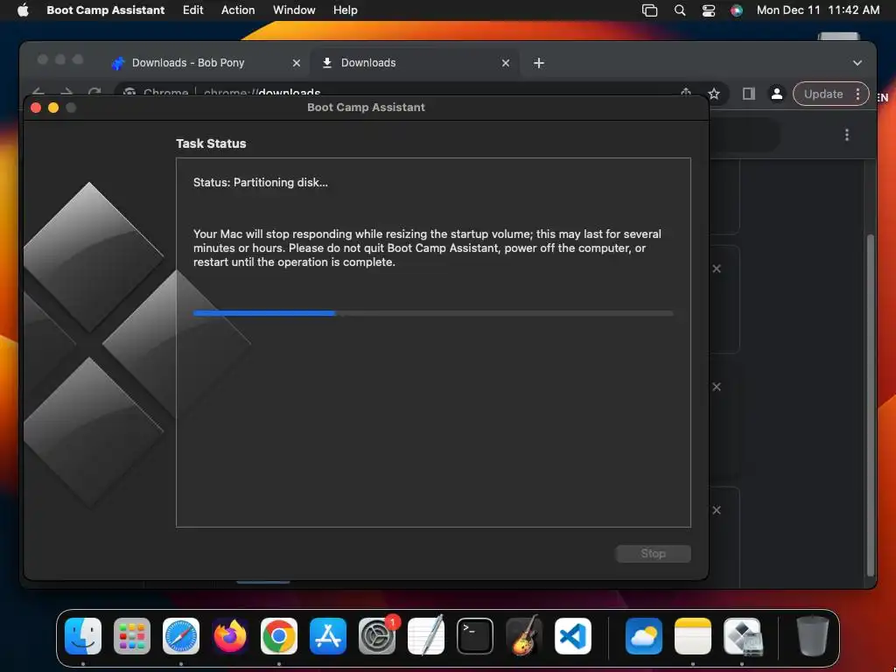Close the Boot Camp Assistant window
The height and width of the screenshot is (672, 896).
pyautogui.click(x=36, y=108)
